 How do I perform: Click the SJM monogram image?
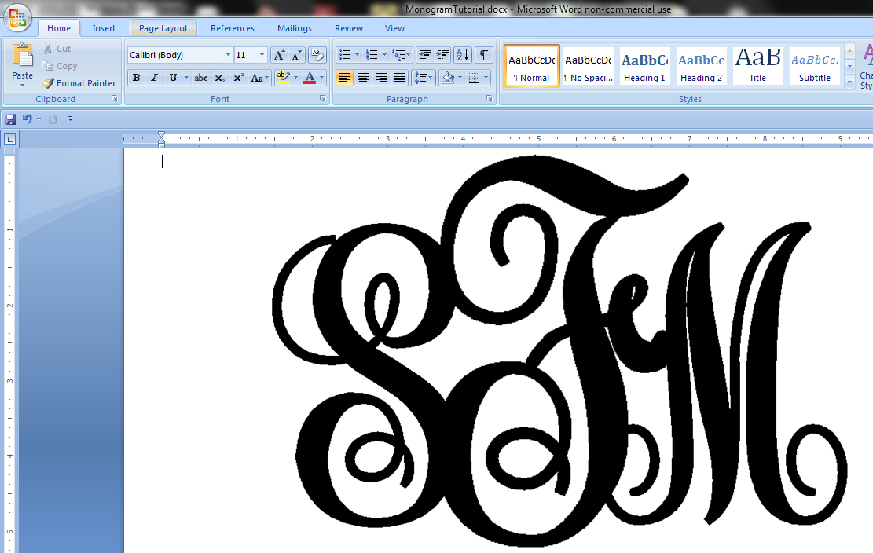tap(559, 350)
